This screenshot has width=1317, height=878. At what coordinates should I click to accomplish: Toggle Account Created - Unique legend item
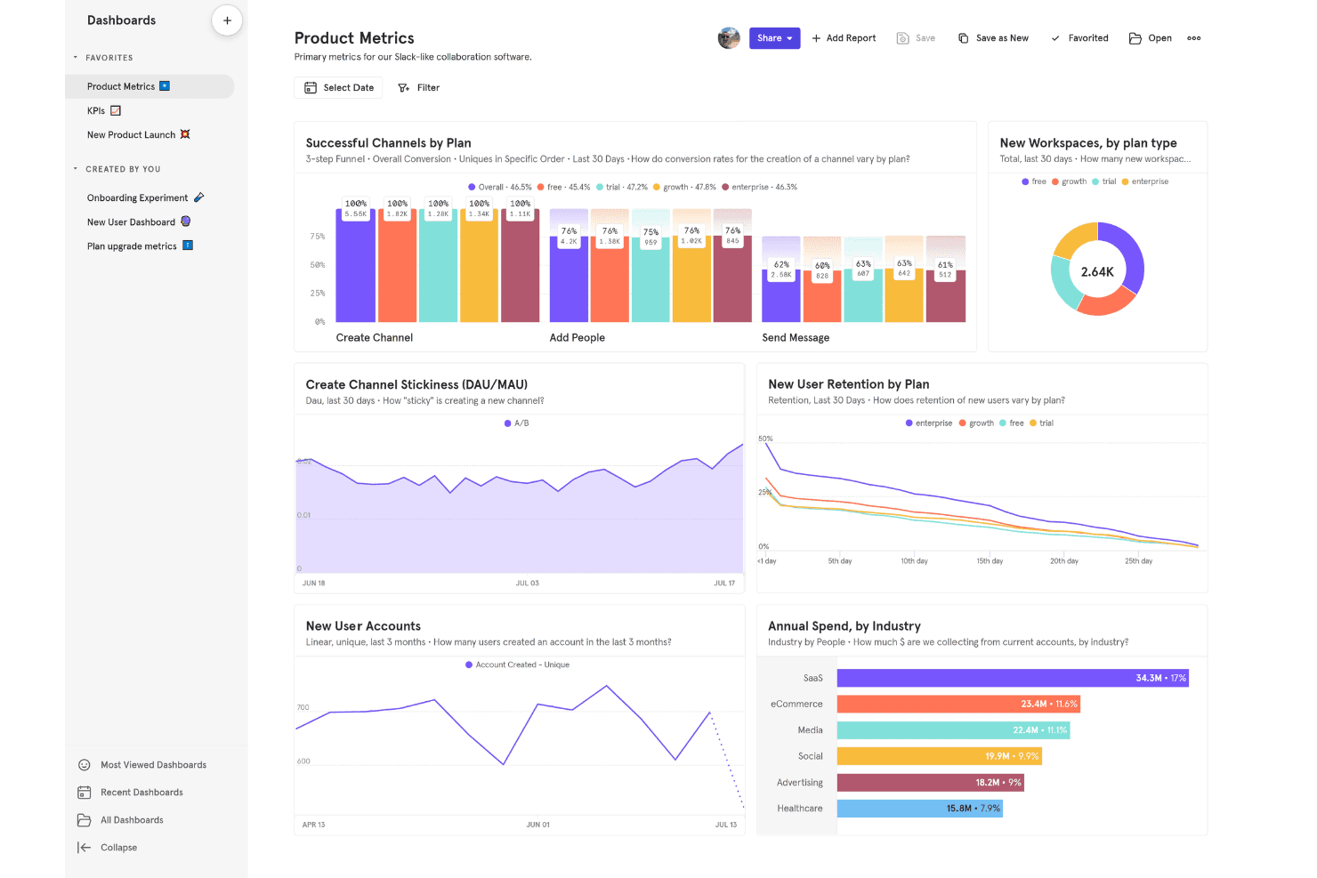[x=517, y=665]
